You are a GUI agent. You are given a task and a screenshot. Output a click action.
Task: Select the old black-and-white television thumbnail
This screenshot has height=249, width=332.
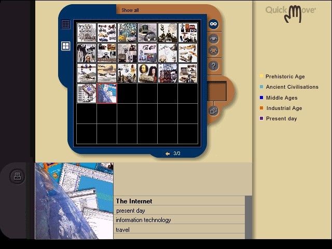[127, 53]
